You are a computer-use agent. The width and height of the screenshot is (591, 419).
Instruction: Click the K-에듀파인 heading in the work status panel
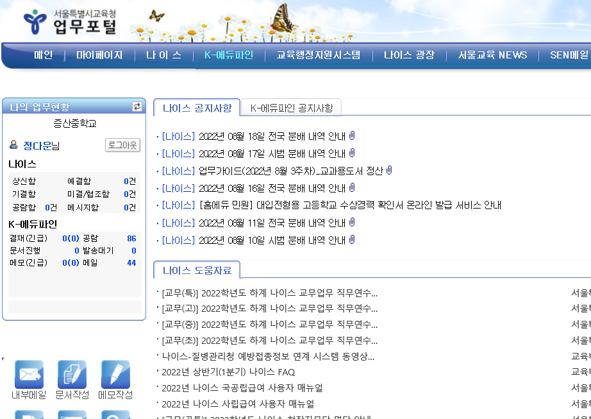tap(33, 224)
